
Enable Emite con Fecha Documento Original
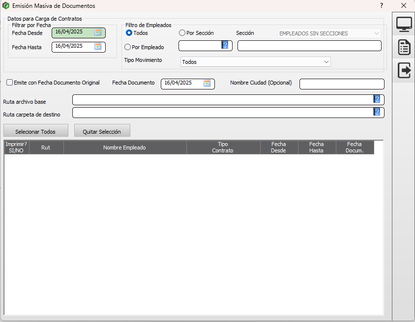[x=10, y=83]
